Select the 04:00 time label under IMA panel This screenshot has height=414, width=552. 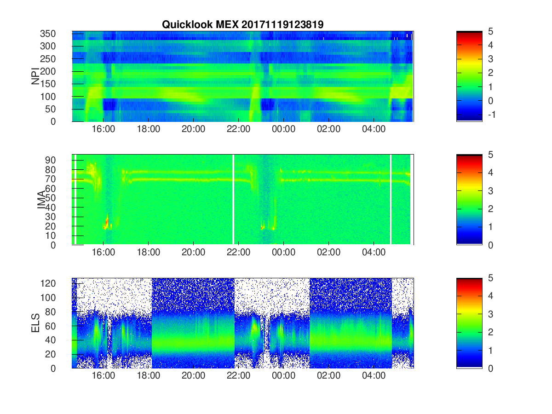[x=374, y=253]
